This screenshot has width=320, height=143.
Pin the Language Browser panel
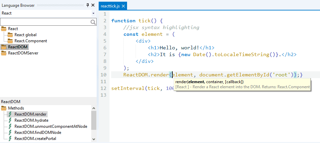coord(88,5)
